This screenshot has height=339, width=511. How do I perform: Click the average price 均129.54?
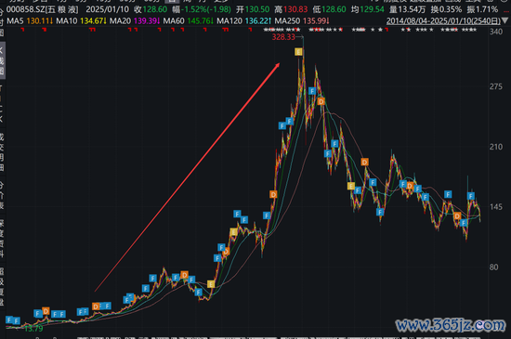368,9
